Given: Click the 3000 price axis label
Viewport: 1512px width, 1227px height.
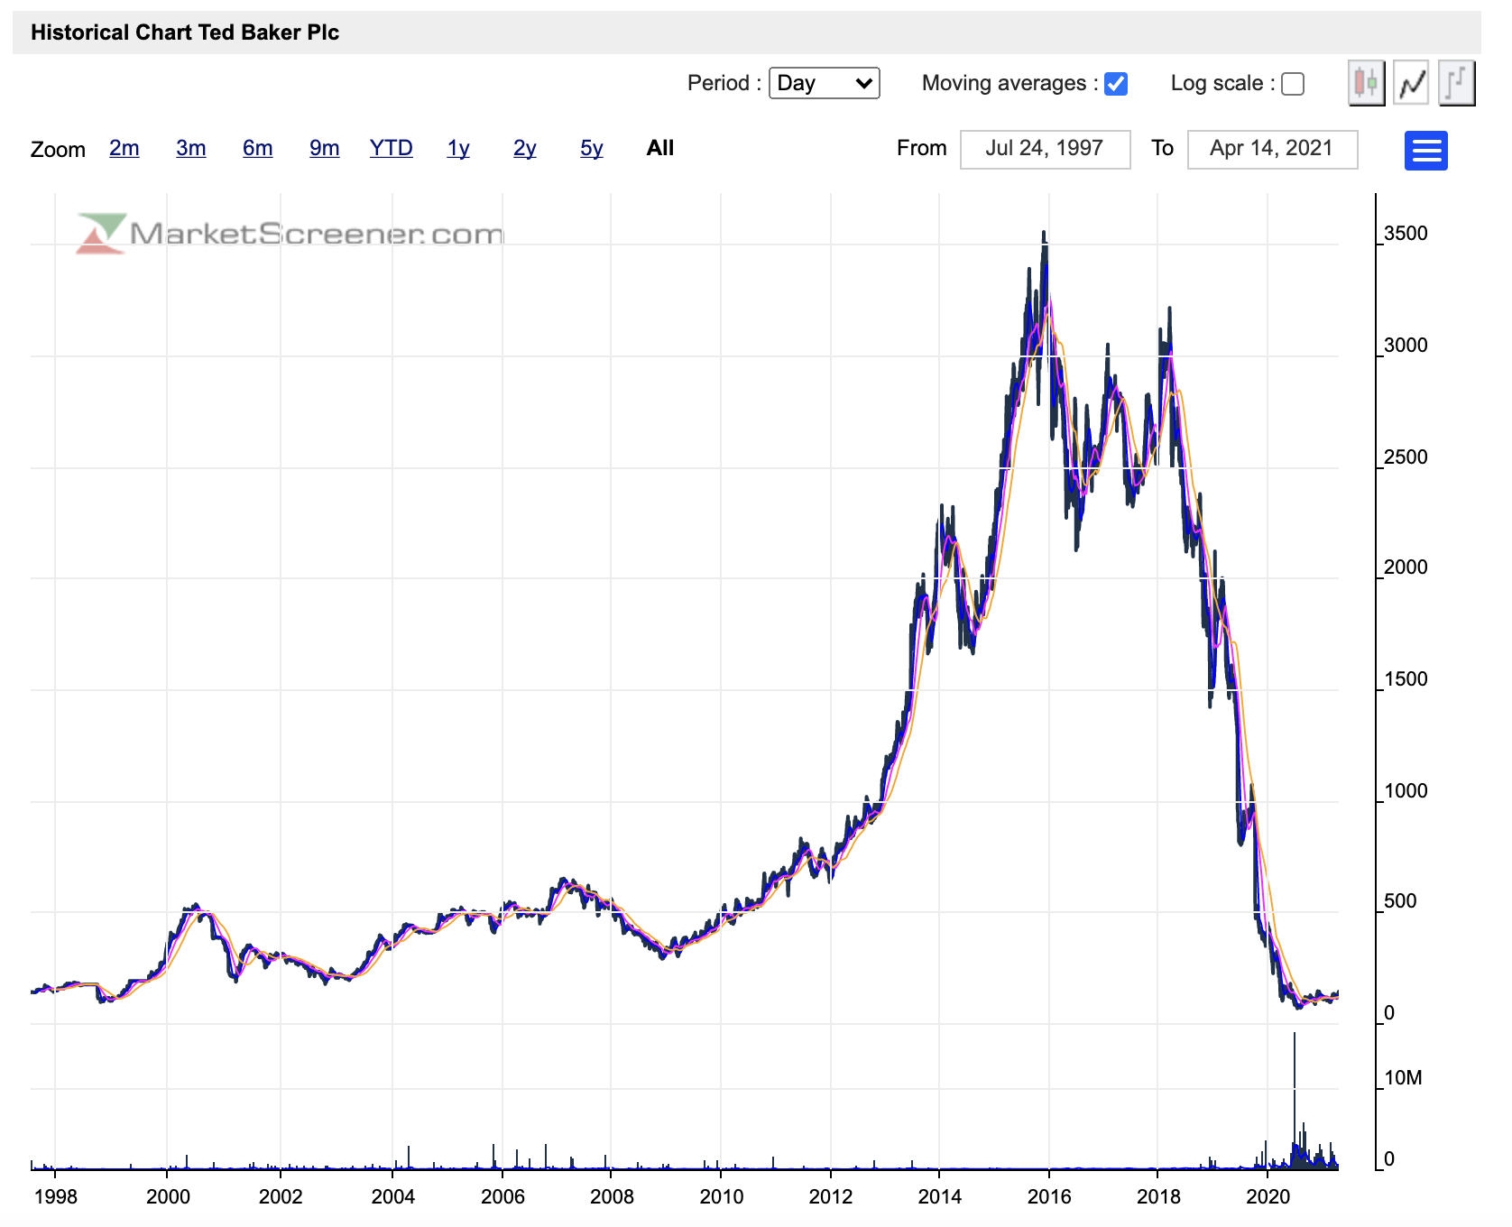Looking at the screenshot, I should pos(1406,346).
